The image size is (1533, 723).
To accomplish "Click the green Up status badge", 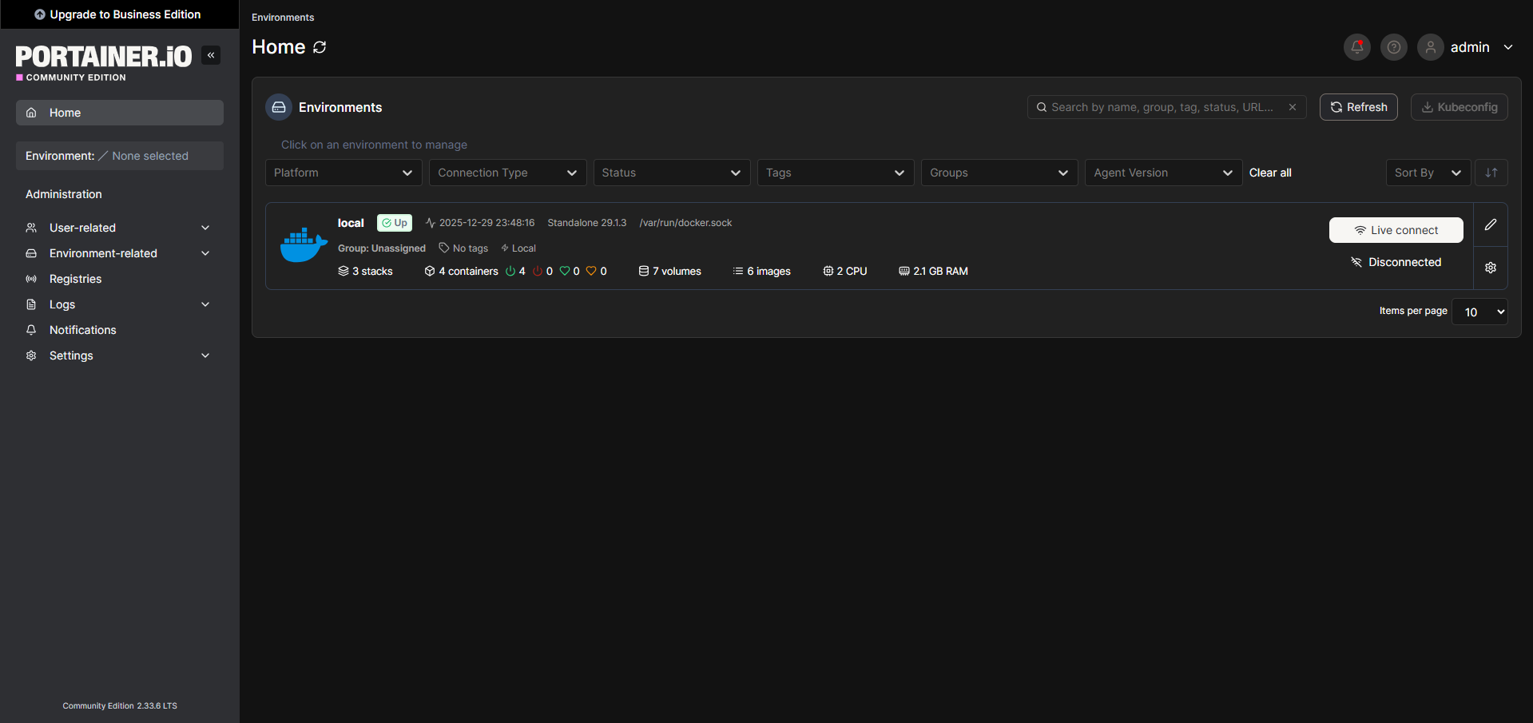I will click(394, 223).
